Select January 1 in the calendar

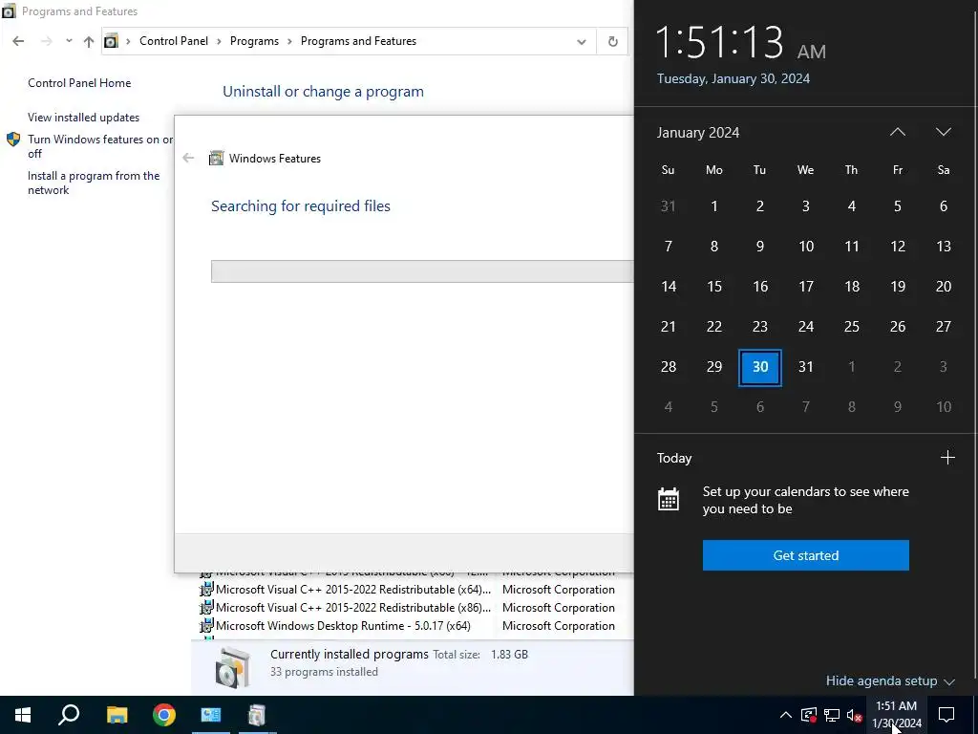point(714,206)
